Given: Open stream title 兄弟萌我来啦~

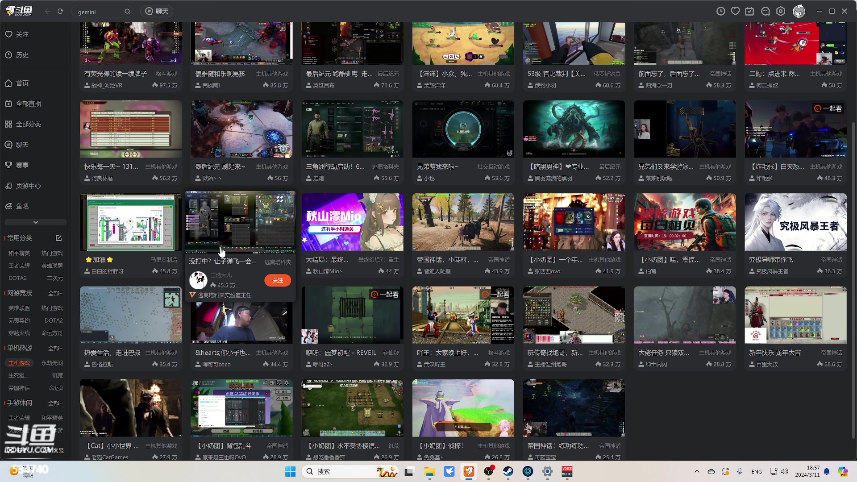Looking at the screenshot, I should (x=437, y=167).
